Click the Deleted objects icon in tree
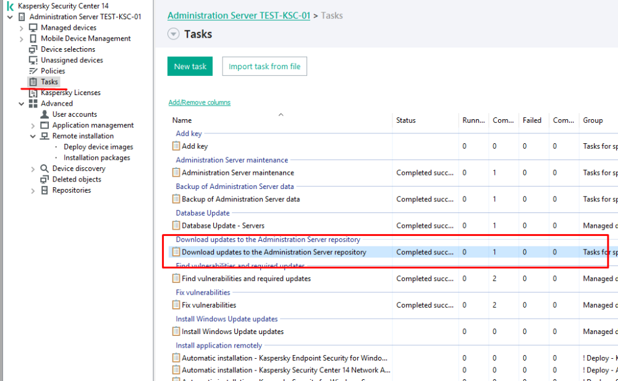The image size is (618, 381). [44, 179]
